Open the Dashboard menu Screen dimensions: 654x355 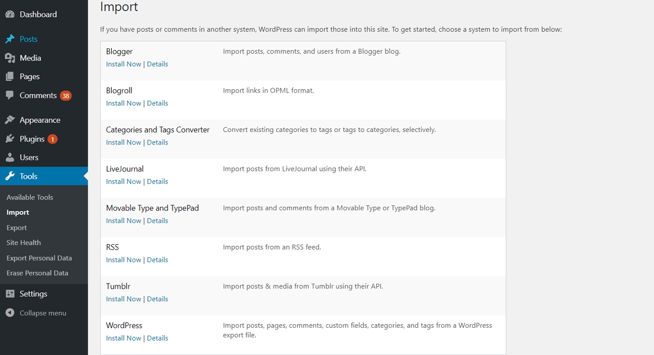38,14
